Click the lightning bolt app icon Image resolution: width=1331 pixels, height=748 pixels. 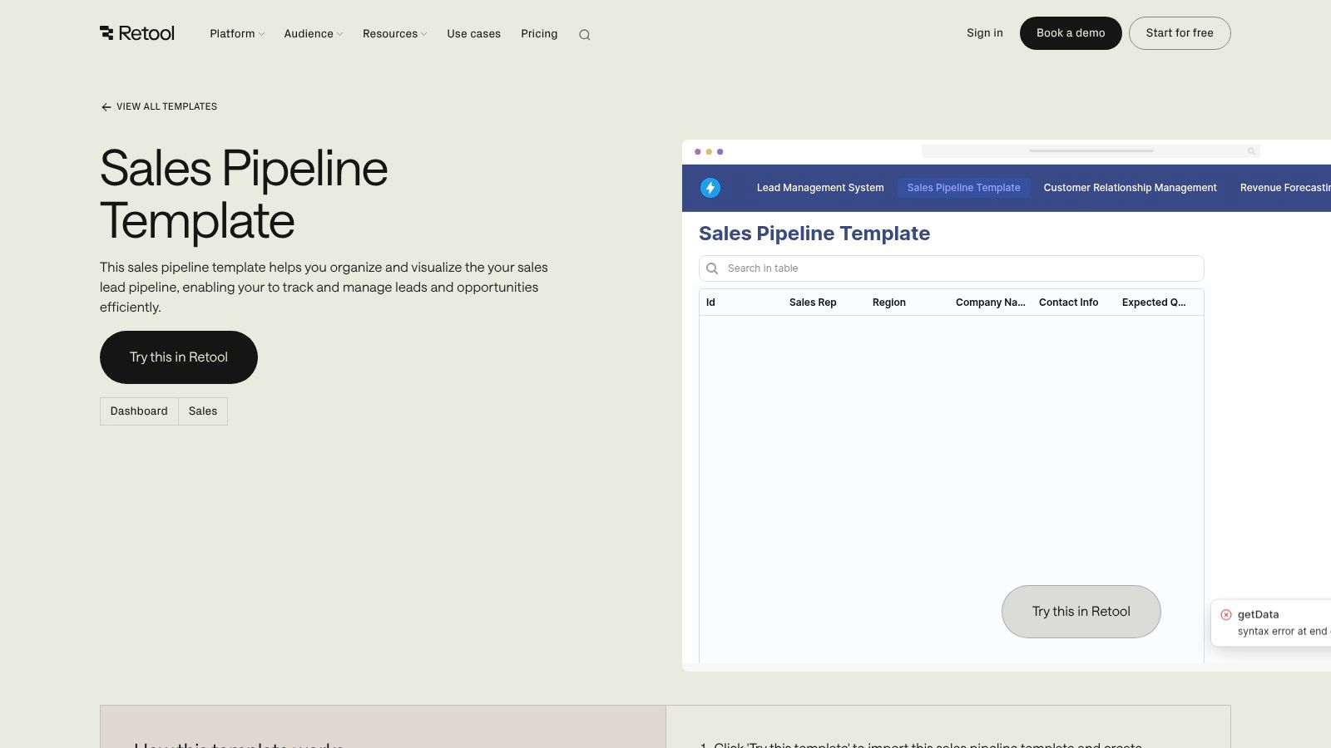[710, 188]
